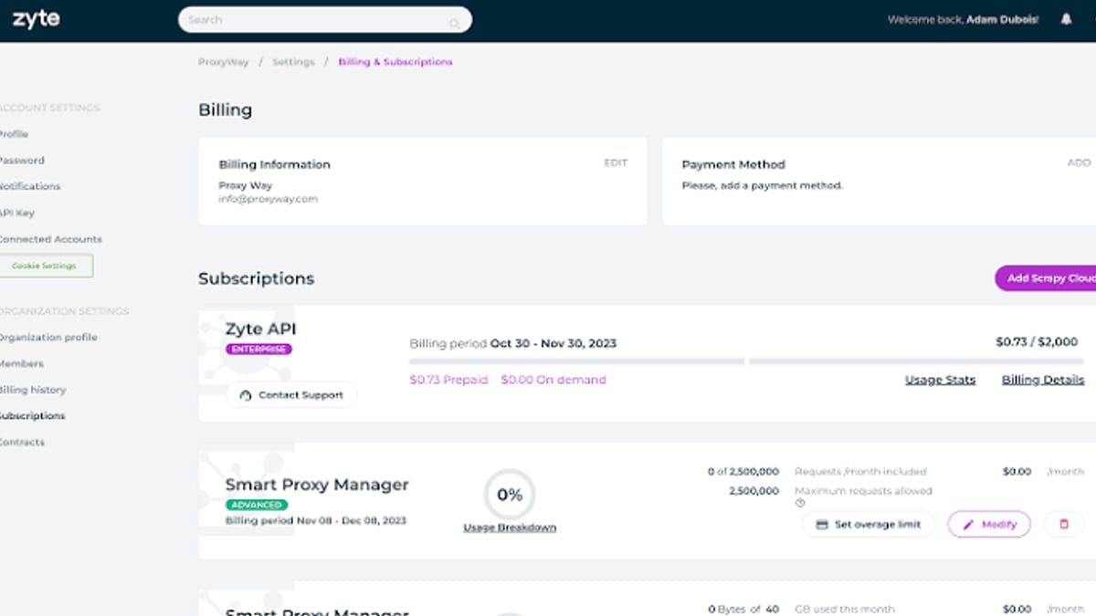Open Usage Stats link

(x=940, y=380)
